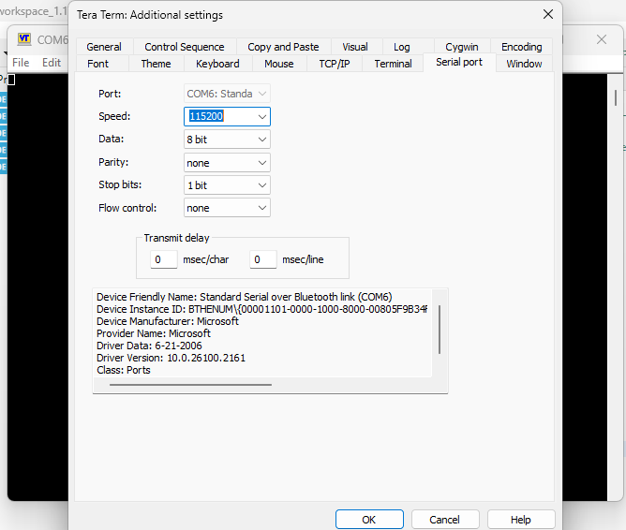Viewport: 626px width, 530px height.
Task: Click the msec/char transmit delay field
Action: (164, 259)
